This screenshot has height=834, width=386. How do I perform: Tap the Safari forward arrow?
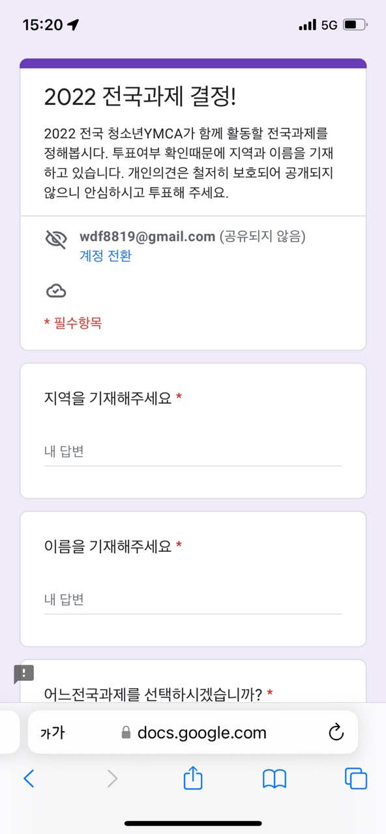coord(112,778)
